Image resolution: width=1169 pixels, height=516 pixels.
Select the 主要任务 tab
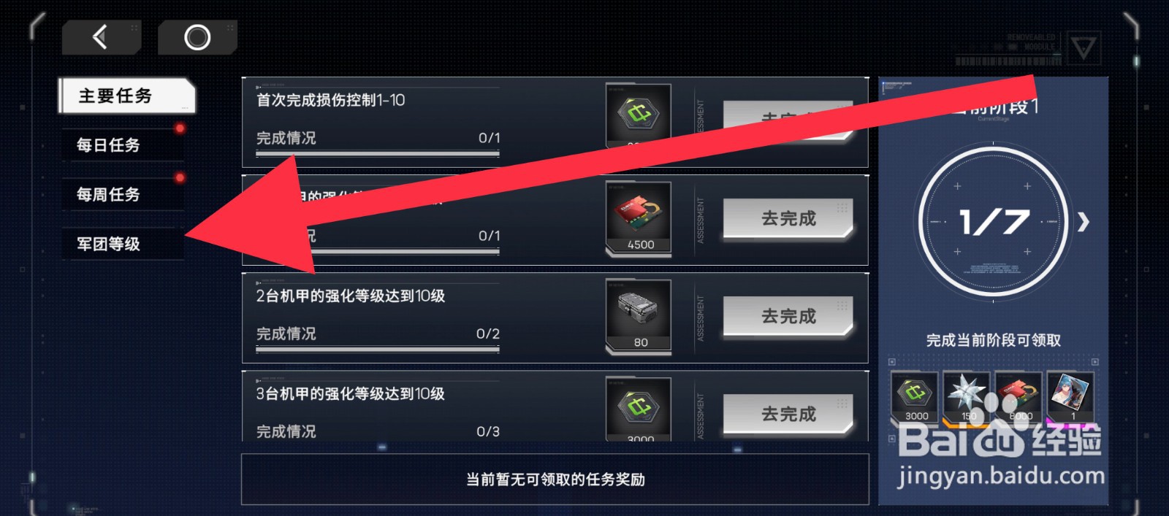126,96
